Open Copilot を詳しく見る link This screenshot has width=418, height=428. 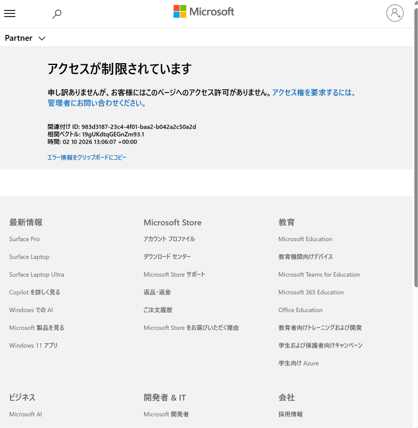(x=35, y=292)
